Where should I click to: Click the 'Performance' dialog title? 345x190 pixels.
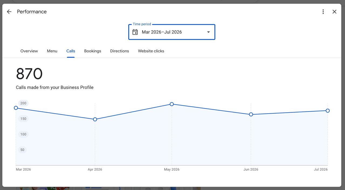pyautogui.click(x=32, y=12)
